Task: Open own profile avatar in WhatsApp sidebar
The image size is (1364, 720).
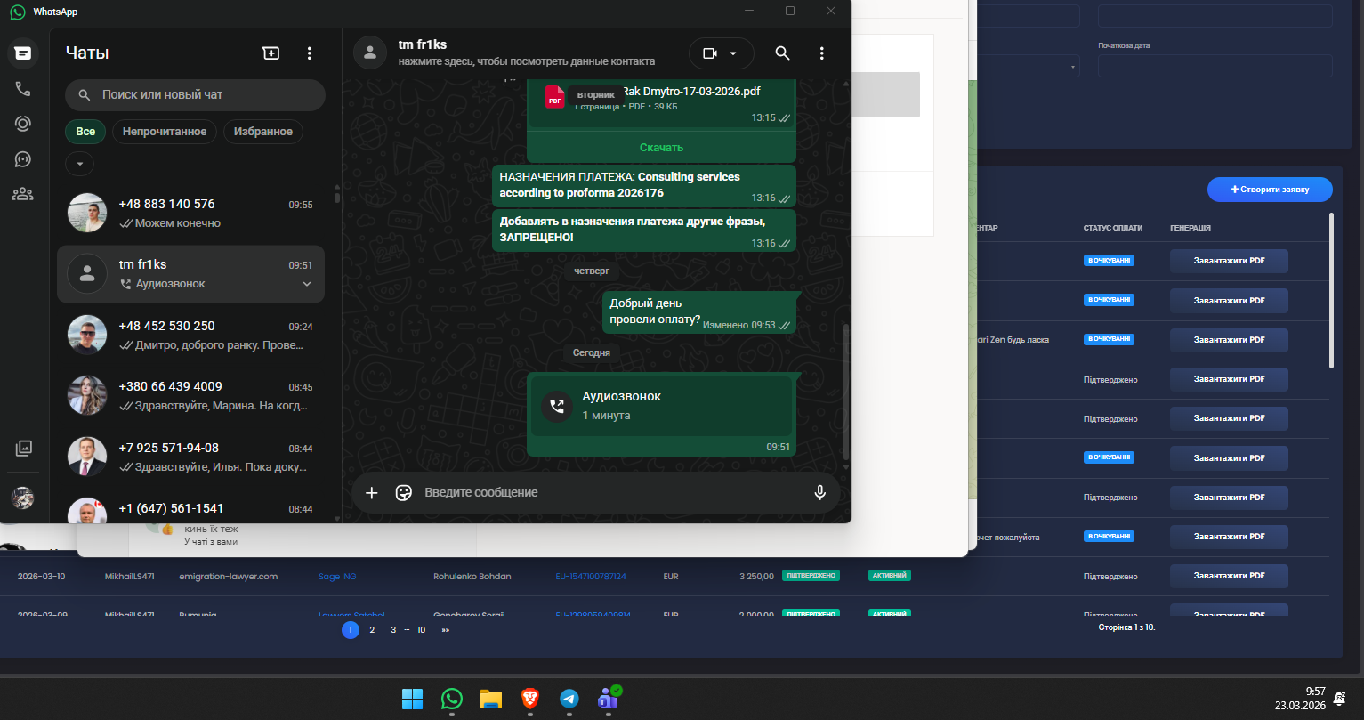Action: (23, 498)
